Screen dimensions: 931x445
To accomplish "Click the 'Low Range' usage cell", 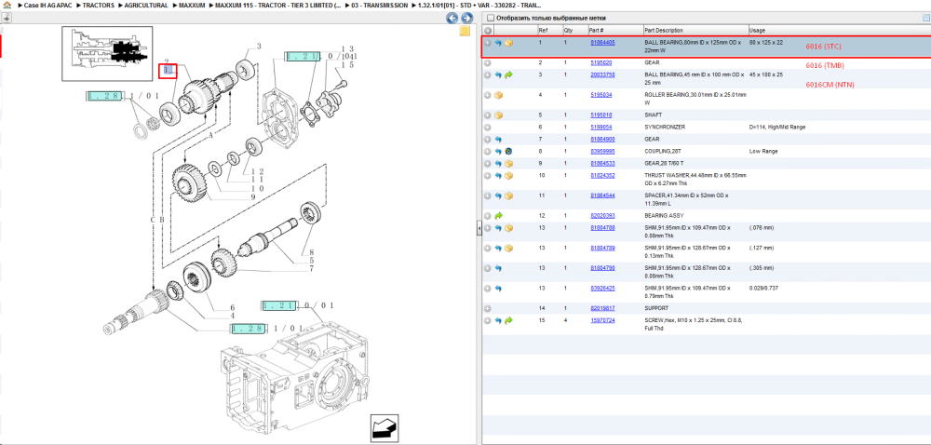I will click(x=763, y=152).
